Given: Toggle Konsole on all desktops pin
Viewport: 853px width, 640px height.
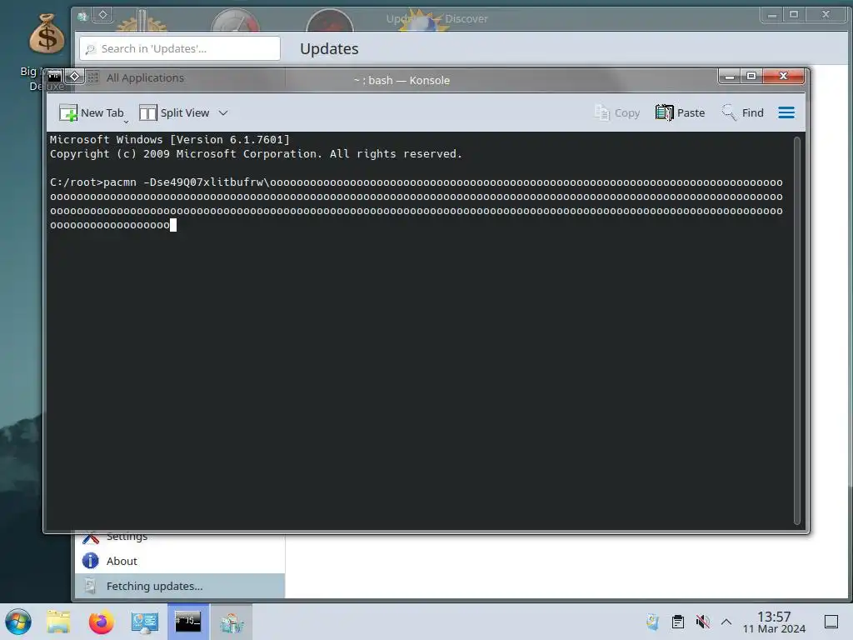Looking at the screenshot, I should click(75, 76).
